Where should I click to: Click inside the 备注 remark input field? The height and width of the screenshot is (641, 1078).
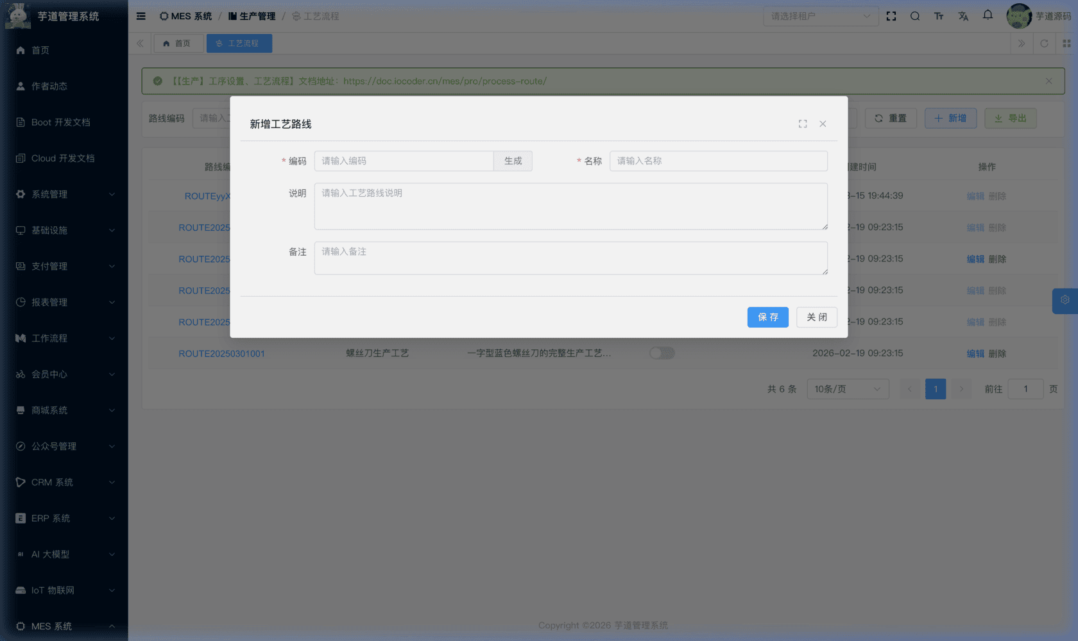click(570, 258)
